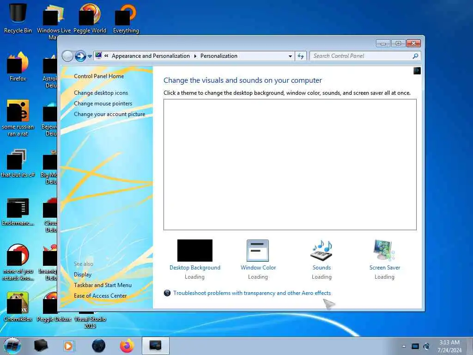
Task: Open the recent pages dropdown arrow
Action: [x=90, y=56]
